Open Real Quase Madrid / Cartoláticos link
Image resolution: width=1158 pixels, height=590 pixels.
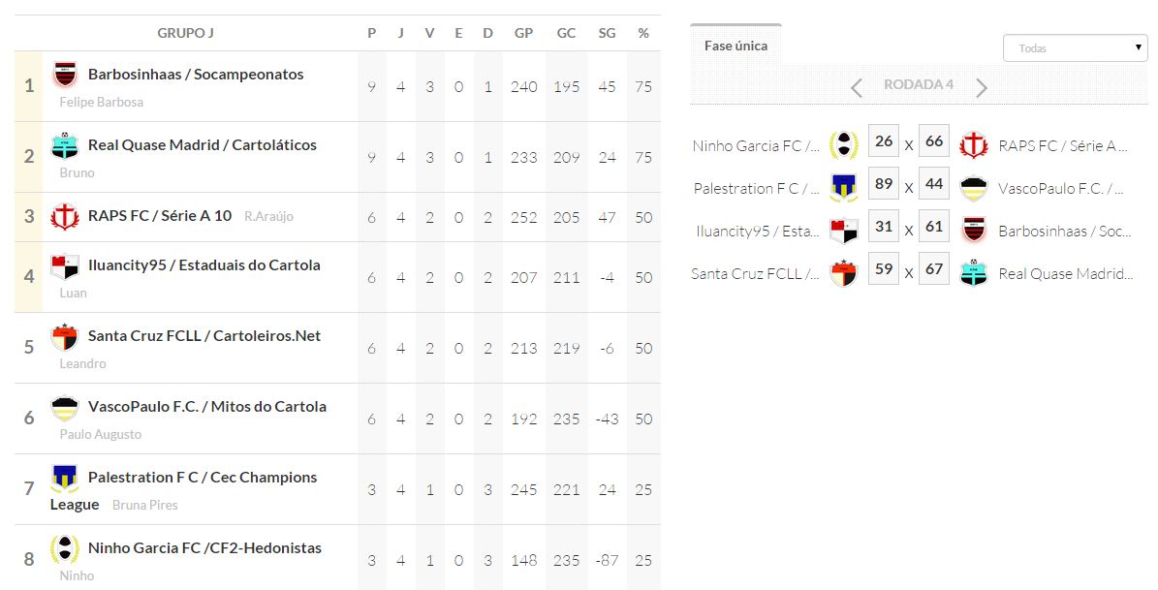click(x=203, y=145)
